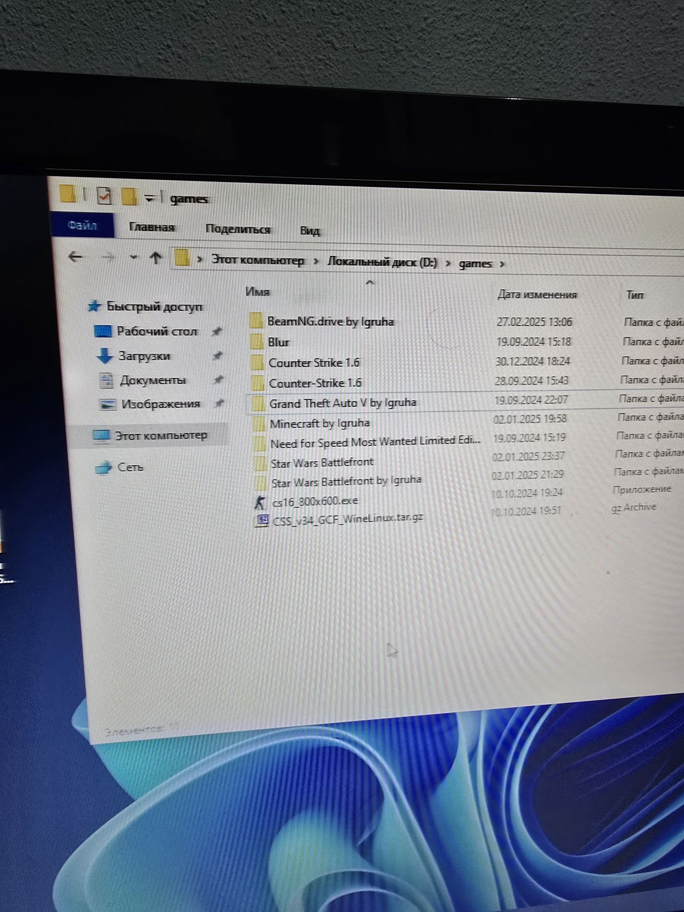Click the pin icon beside Загрузки

[218, 355]
